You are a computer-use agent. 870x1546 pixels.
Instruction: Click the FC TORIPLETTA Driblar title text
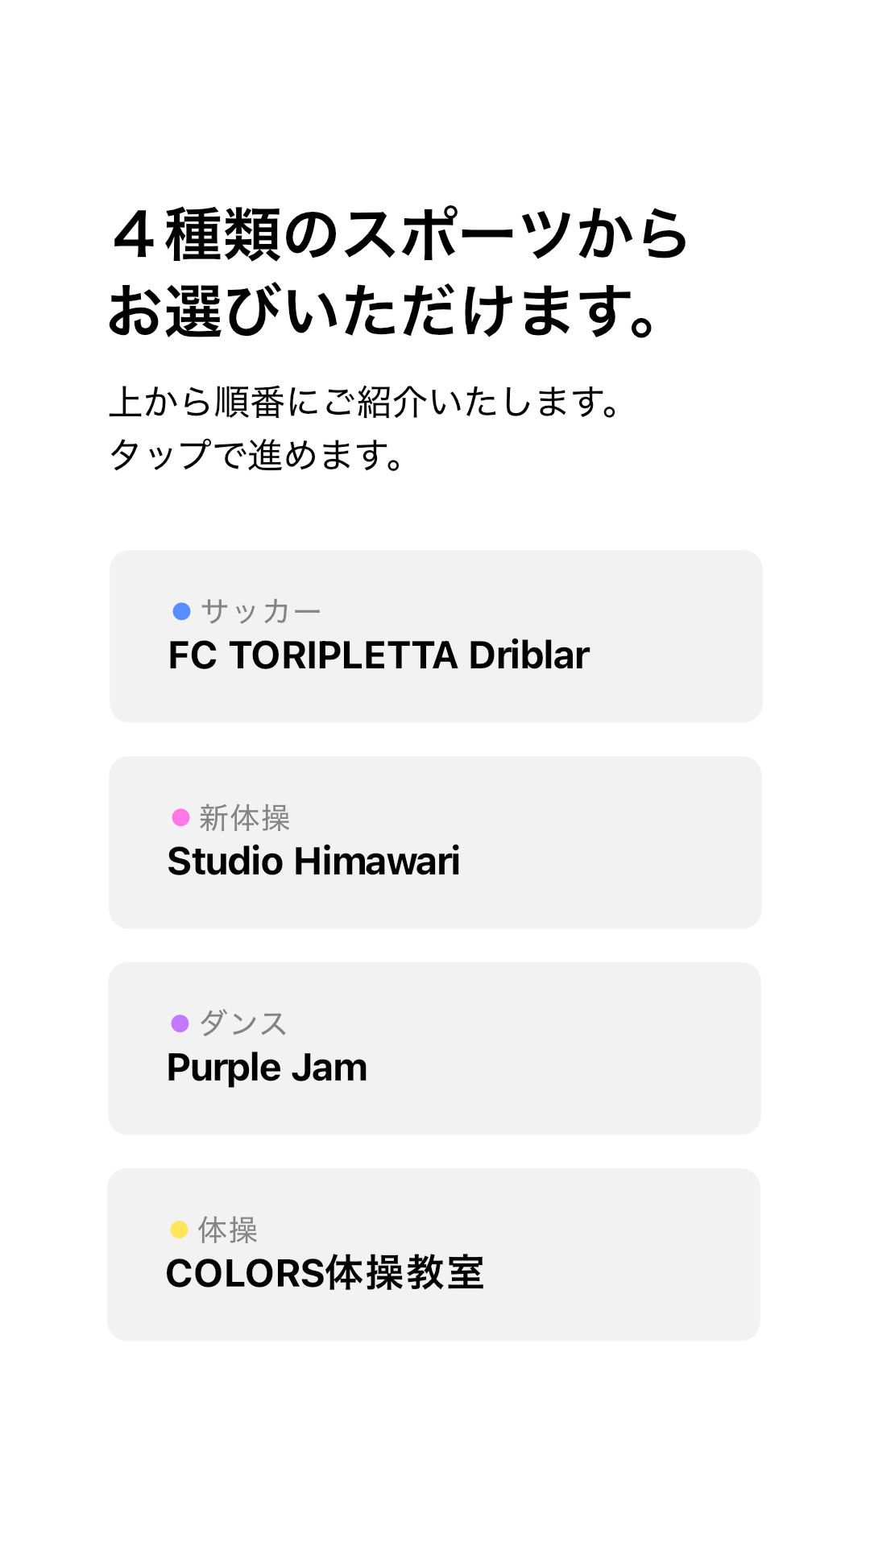[379, 655]
